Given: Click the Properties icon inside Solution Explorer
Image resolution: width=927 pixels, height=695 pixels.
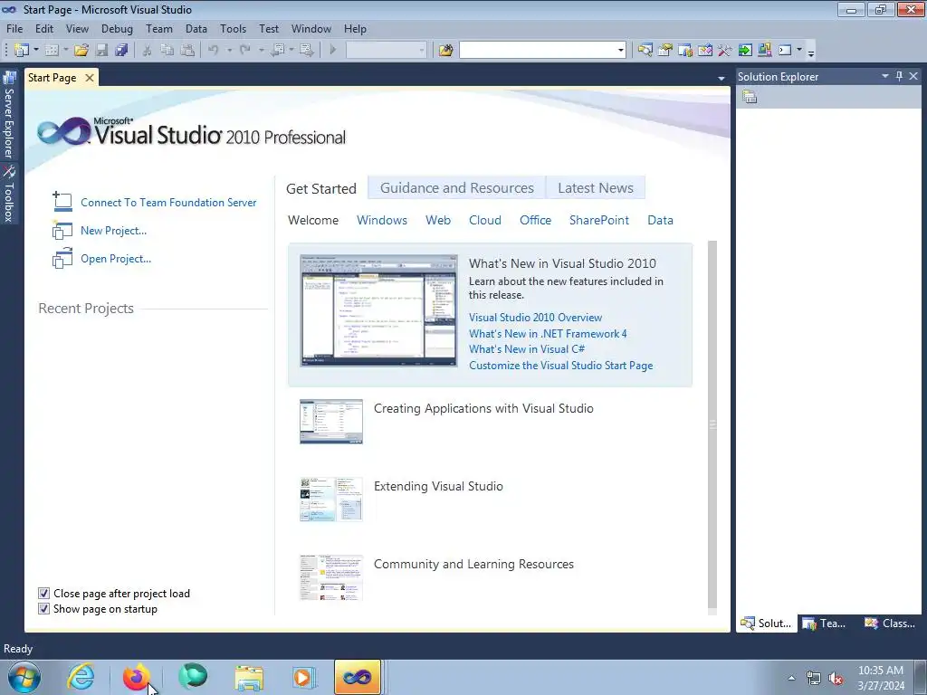Looking at the screenshot, I should [750, 97].
